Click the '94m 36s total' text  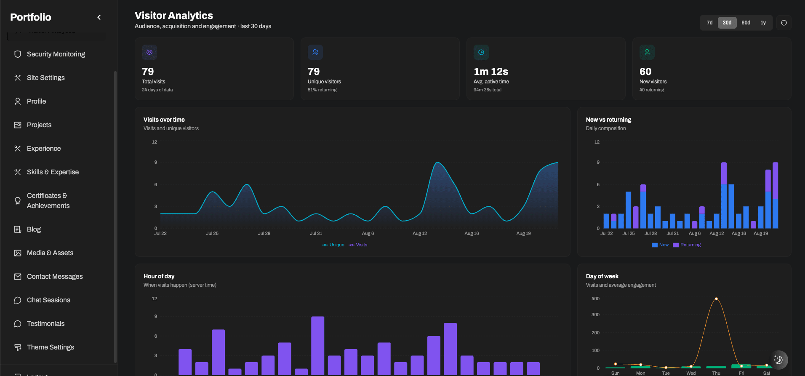pyautogui.click(x=488, y=90)
